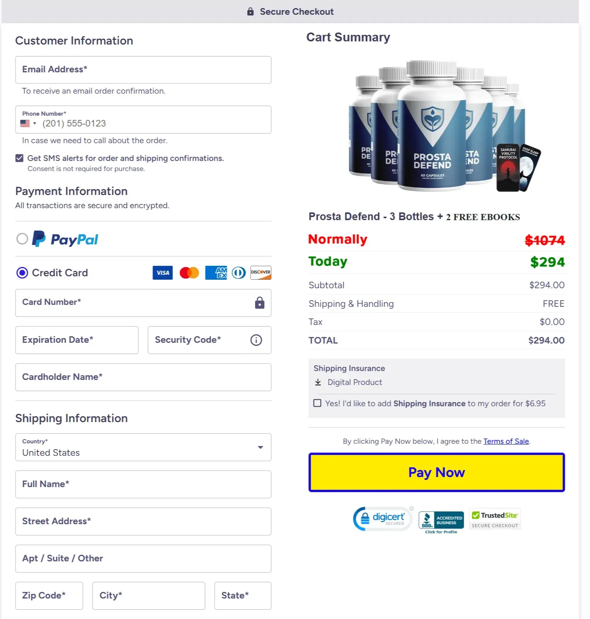Open the State selection field
The width and height of the screenshot is (590, 619).
[x=243, y=596]
